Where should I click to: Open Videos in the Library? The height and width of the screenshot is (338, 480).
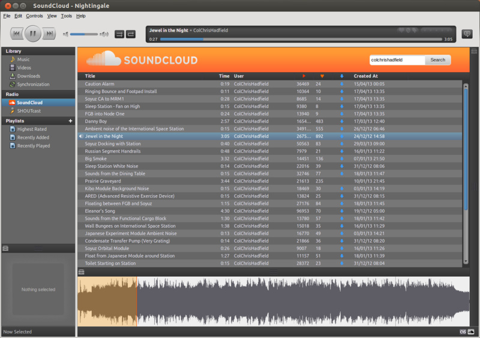tap(24, 68)
